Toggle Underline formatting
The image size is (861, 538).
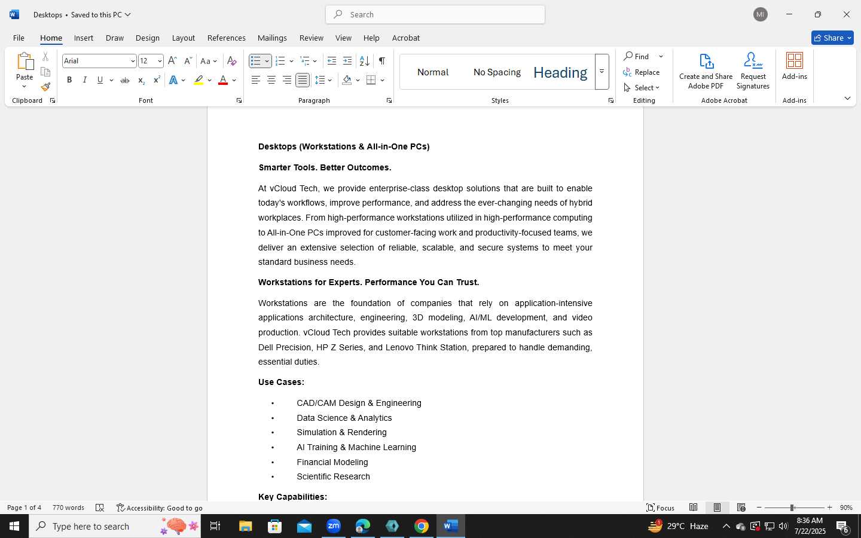click(x=100, y=80)
